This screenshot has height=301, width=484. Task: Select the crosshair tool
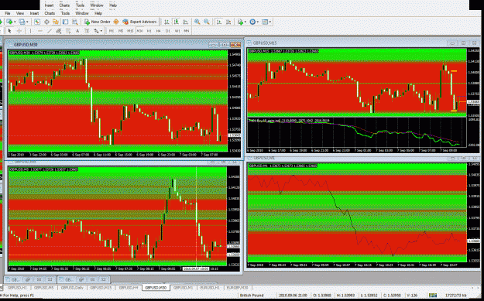click(19, 31)
